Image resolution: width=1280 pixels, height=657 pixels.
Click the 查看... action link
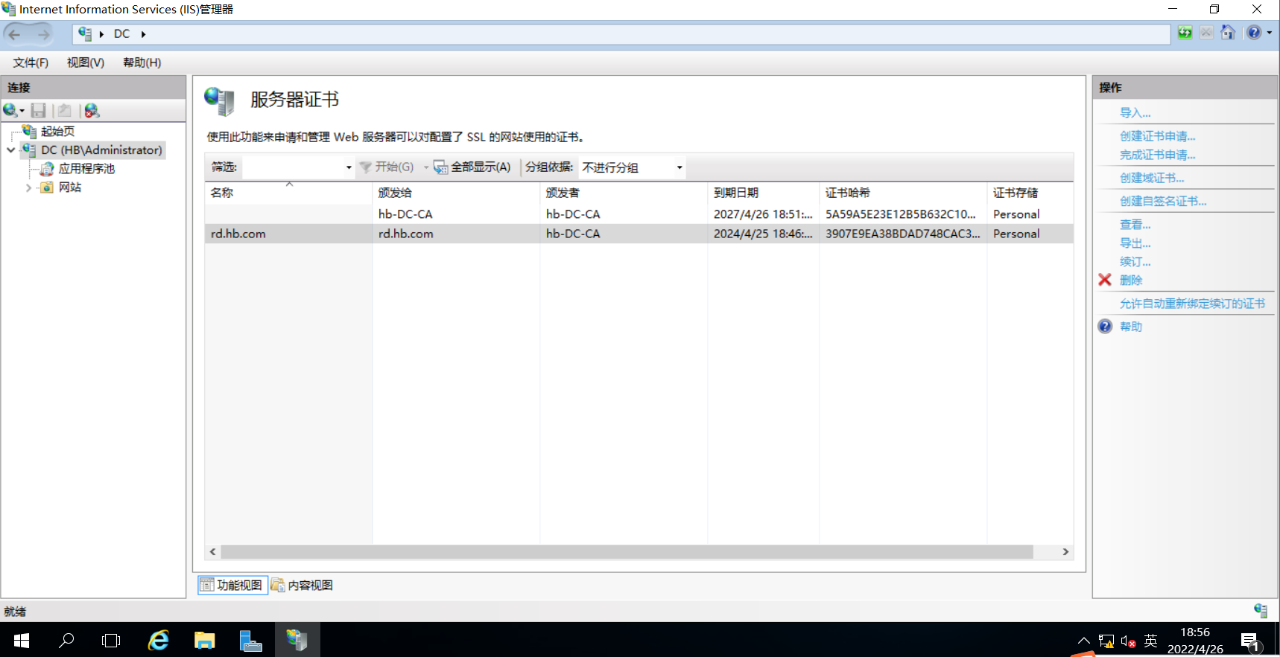[x=1135, y=225]
